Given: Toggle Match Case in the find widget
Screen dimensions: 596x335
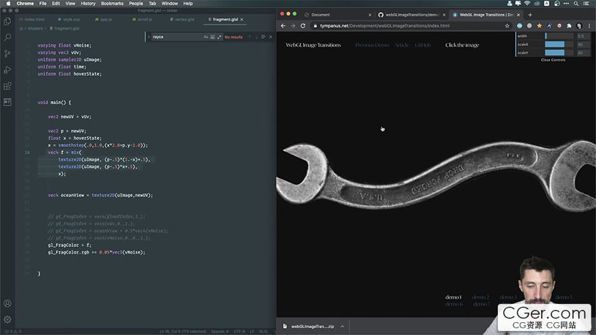Looking at the screenshot, I should pyautogui.click(x=206, y=37).
